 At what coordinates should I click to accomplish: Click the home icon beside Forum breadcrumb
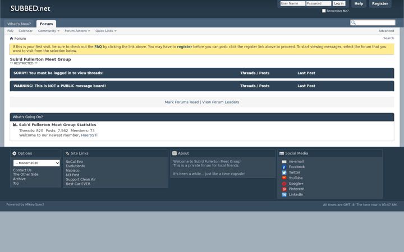point(11,39)
